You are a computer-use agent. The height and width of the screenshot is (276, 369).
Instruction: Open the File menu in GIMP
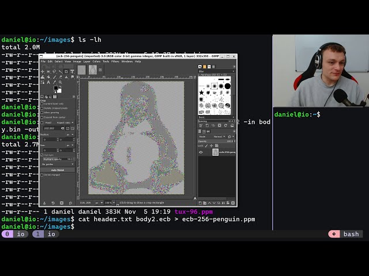click(43, 62)
